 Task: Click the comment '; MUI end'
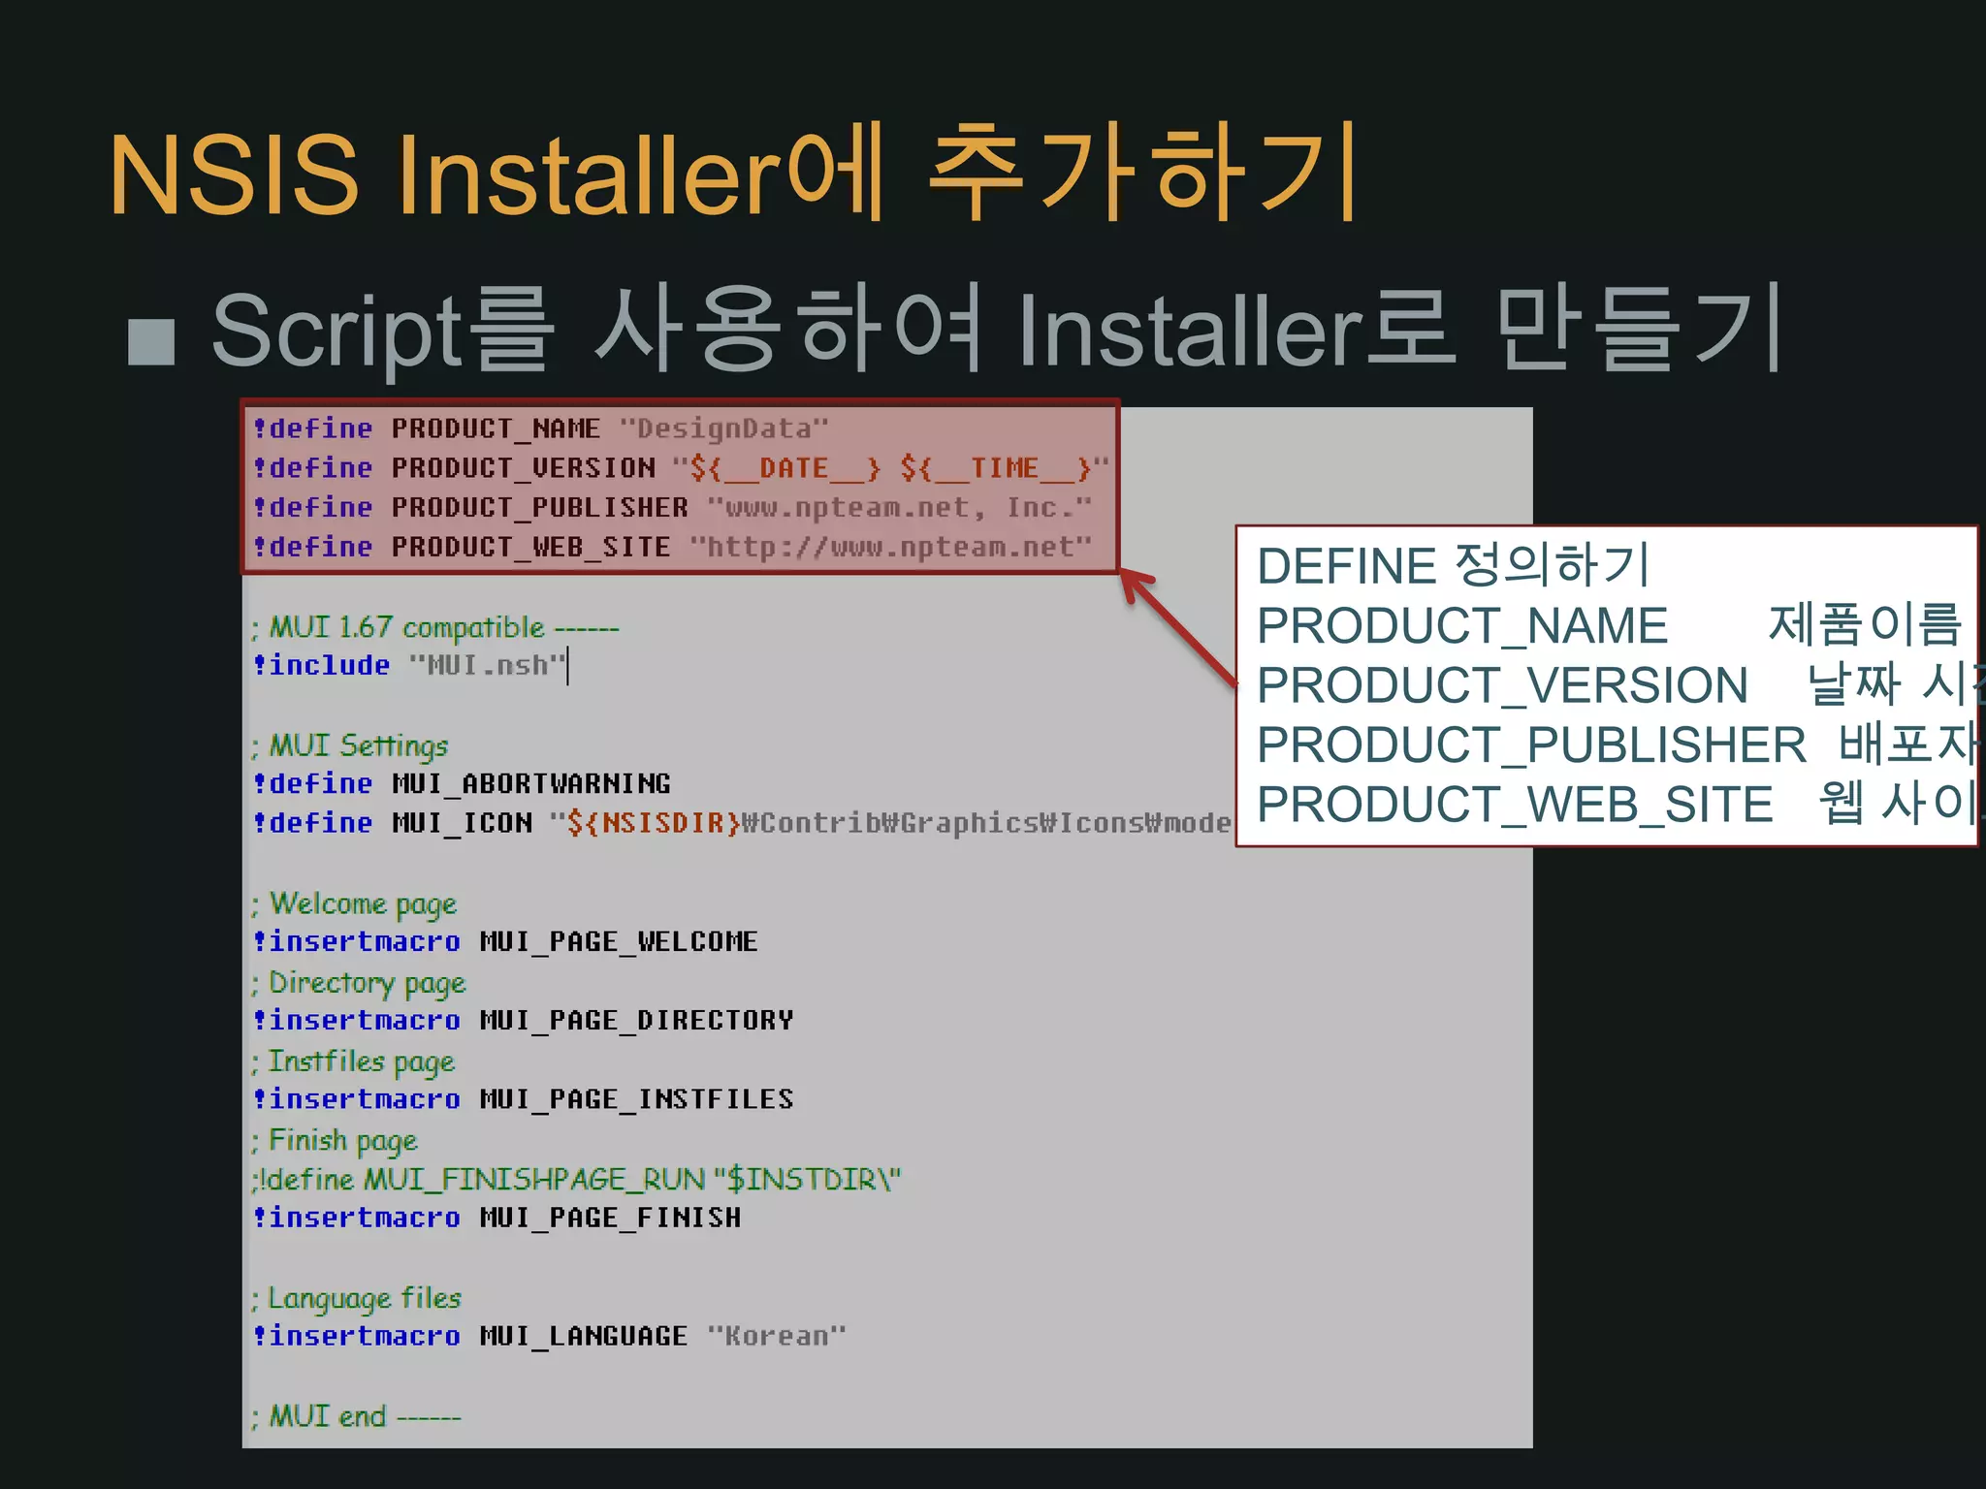357,1416
